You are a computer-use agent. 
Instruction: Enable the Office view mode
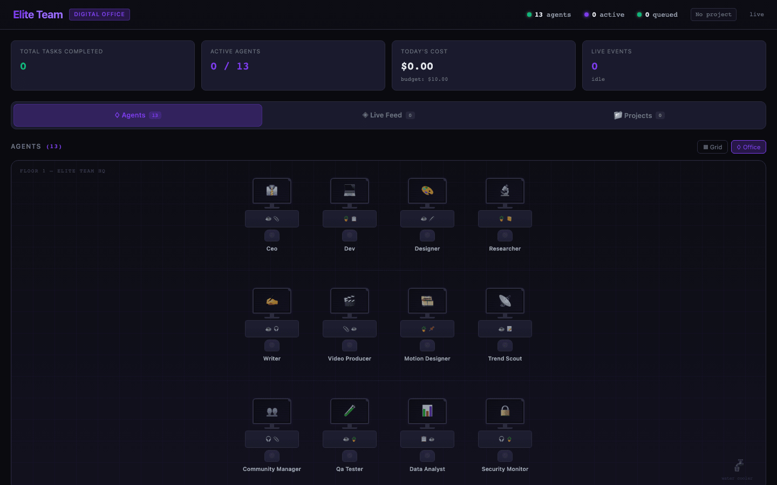748,147
